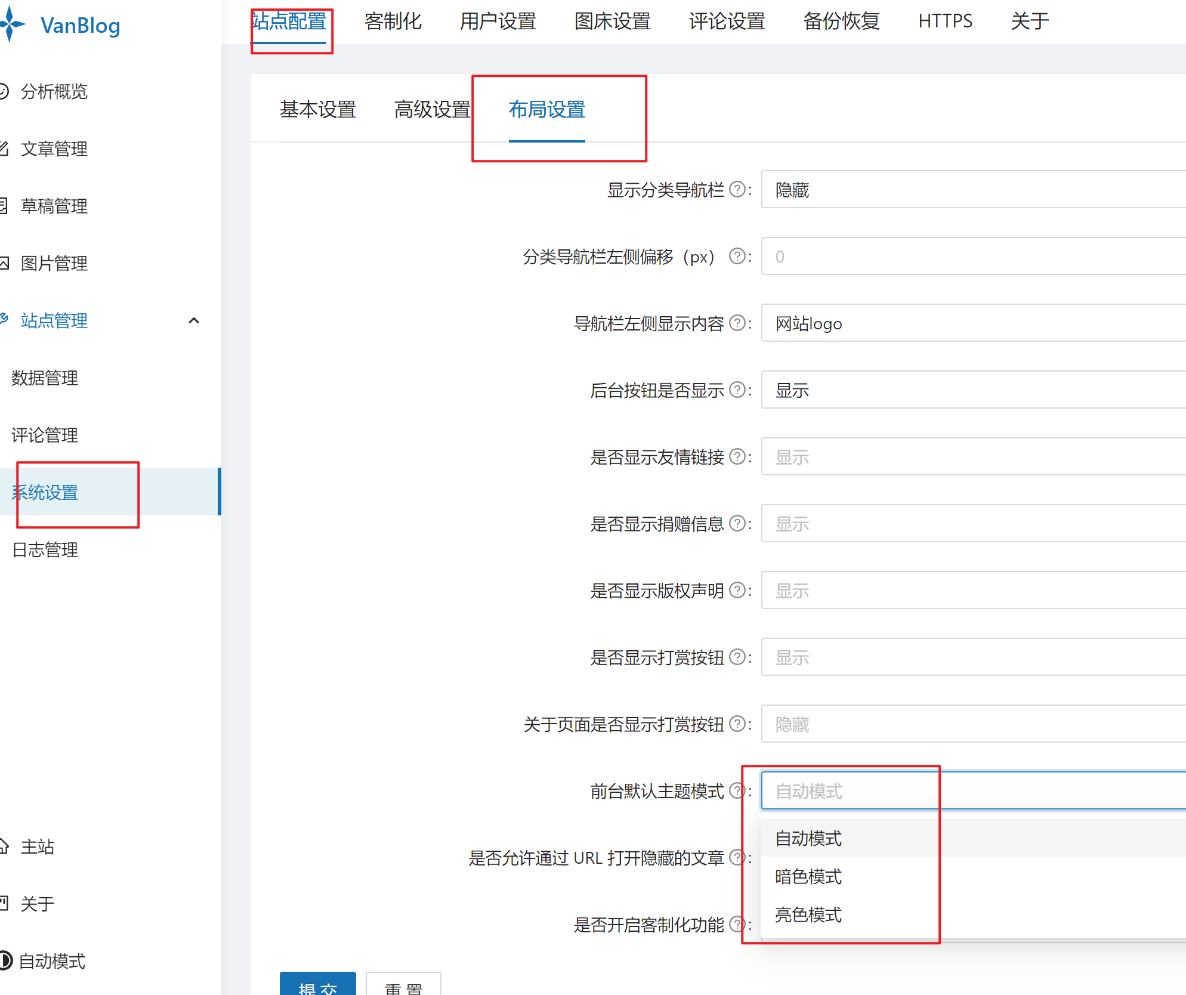Image resolution: width=1186 pixels, height=995 pixels.
Task: Go to 数据管理 submenu item
Action: (x=45, y=378)
